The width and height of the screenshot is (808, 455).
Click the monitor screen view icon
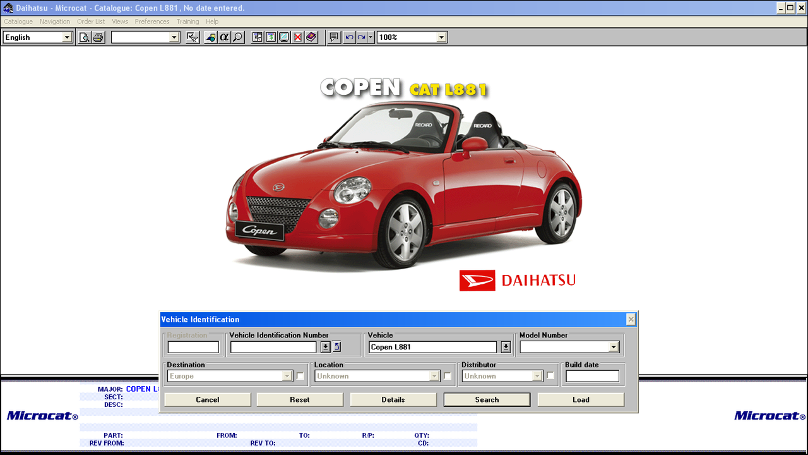(284, 37)
